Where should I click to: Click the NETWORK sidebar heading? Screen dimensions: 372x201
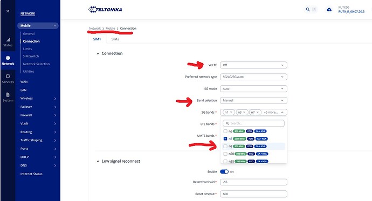point(27,13)
